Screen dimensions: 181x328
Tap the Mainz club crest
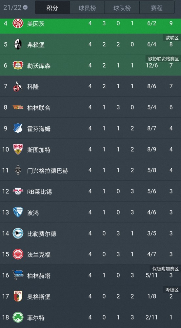point(18,23)
